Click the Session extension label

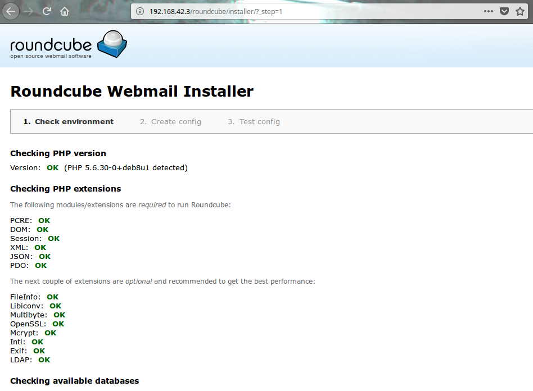point(26,239)
